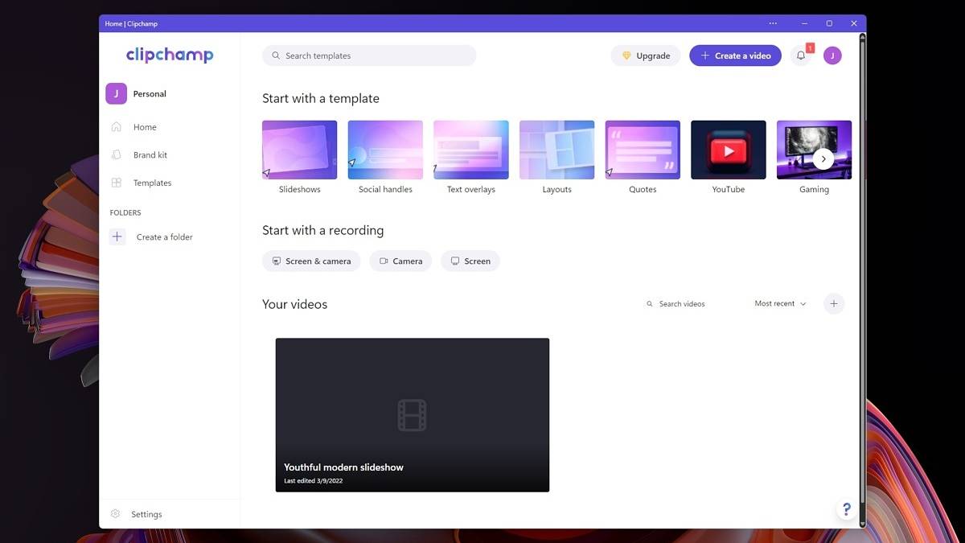Show next templates with arrow
Image resolution: width=965 pixels, height=543 pixels.
(823, 158)
